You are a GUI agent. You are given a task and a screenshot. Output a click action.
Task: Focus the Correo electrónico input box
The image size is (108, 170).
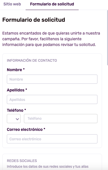(52, 139)
